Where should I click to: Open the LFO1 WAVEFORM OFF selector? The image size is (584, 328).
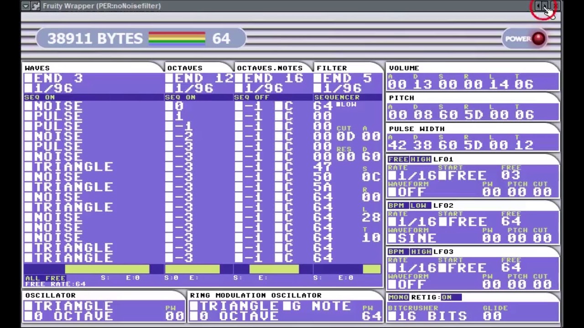click(407, 192)
